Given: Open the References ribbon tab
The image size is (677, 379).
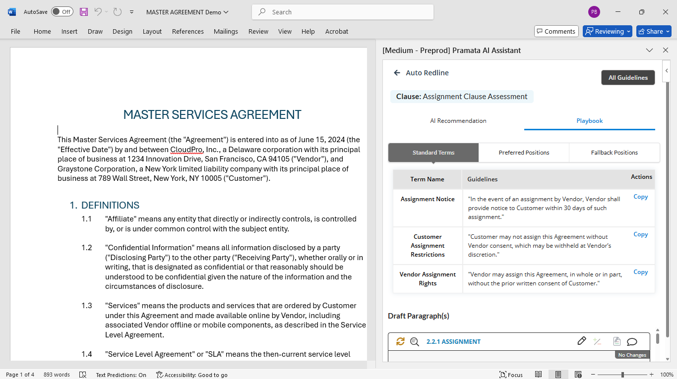Looking at the screenshot, I should [x=188, y=31].
